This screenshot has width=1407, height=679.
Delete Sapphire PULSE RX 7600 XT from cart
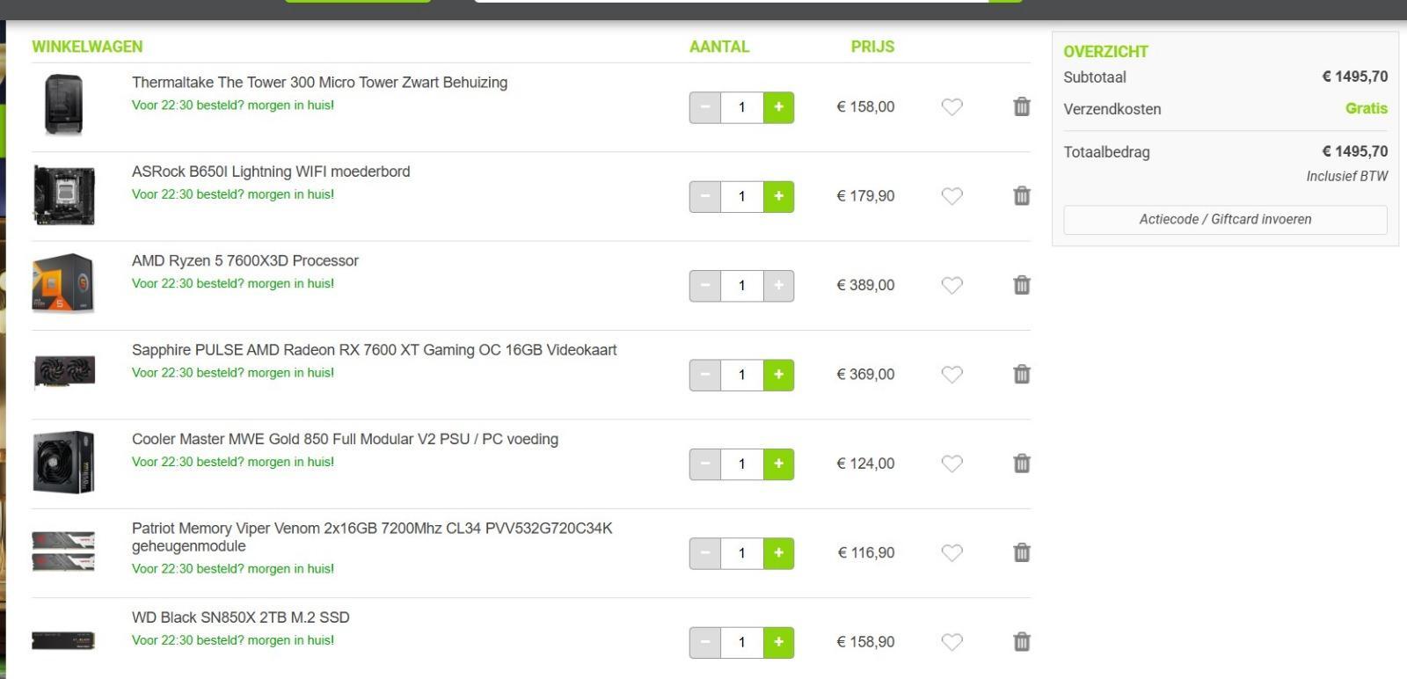(1021, 374)
